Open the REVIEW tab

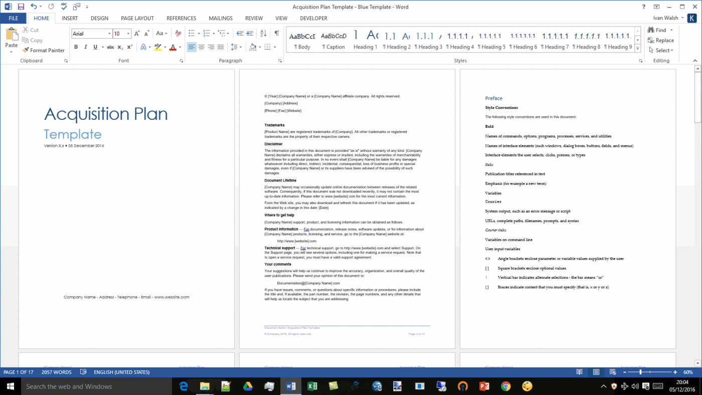click(x=254, y=18)
